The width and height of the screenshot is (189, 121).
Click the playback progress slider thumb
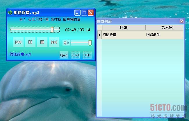(52, 30)
